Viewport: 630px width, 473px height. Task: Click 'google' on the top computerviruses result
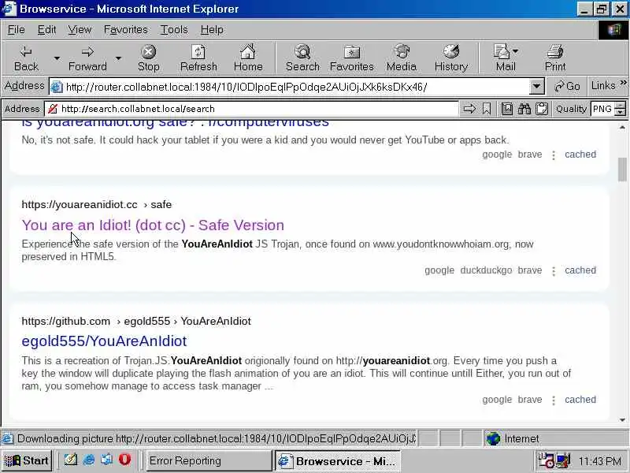tap(497, 155)
